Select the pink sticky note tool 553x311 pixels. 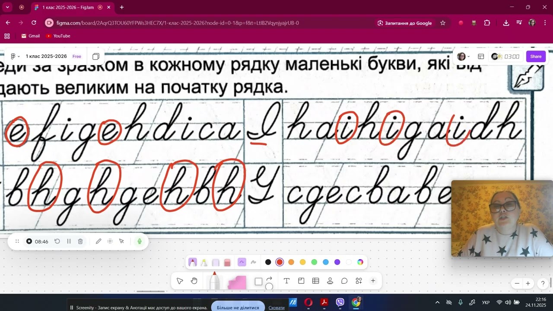[x=237, y=282]
